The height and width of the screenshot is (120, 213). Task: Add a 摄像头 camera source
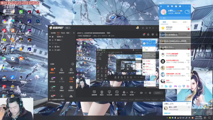102,93
